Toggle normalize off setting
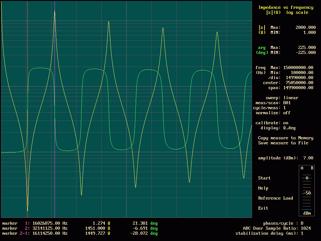 pos(287,113)
